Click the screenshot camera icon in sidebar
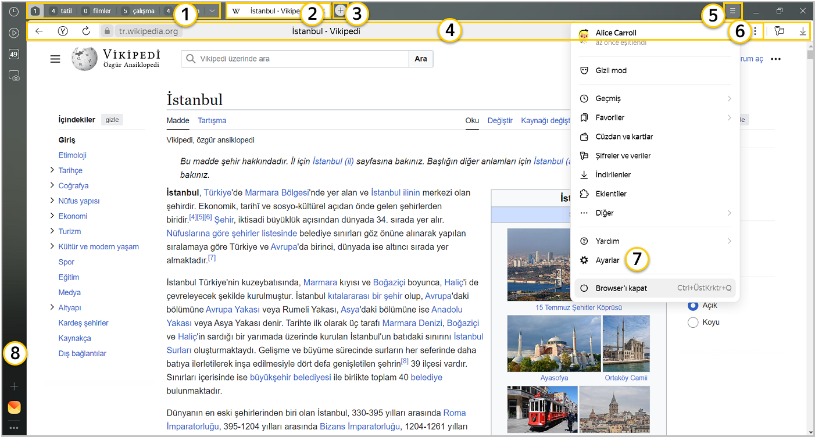 14,76
